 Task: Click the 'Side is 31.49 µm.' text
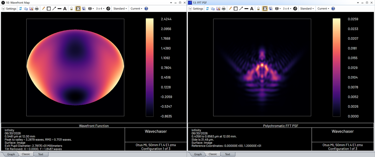point(203,140)
